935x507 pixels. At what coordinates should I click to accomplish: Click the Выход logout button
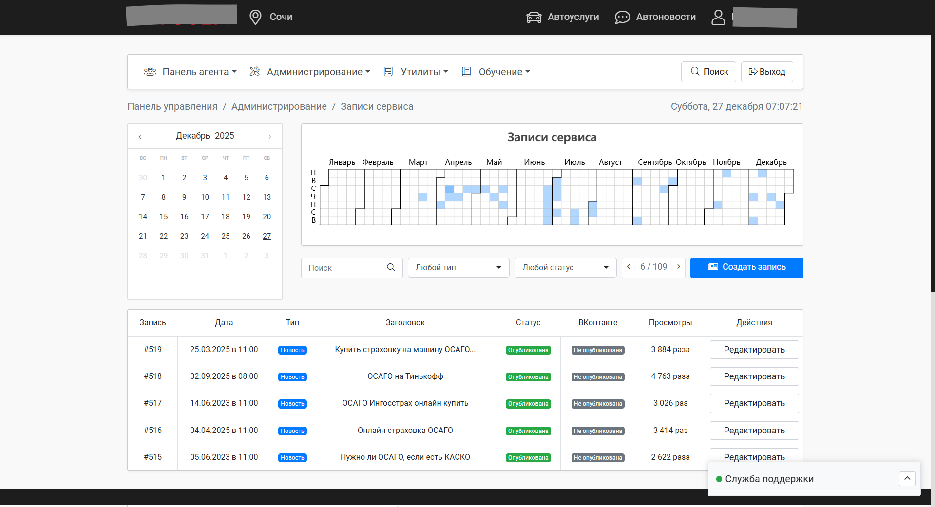click(766, 72)
